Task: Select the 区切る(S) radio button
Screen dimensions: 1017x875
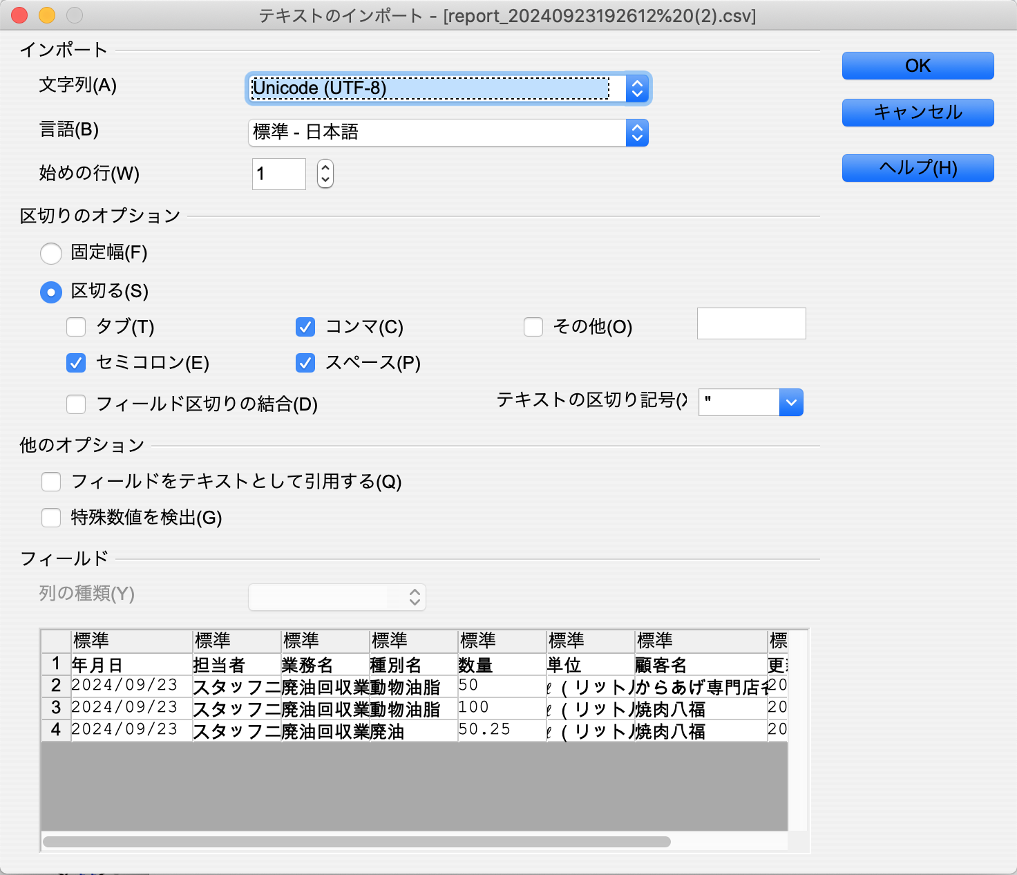Action: click(51, 292)
